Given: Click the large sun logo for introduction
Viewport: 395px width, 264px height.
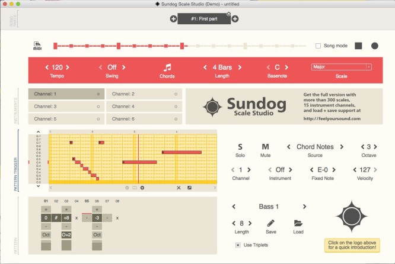Looking at the screenshot, I should [352, 217].
